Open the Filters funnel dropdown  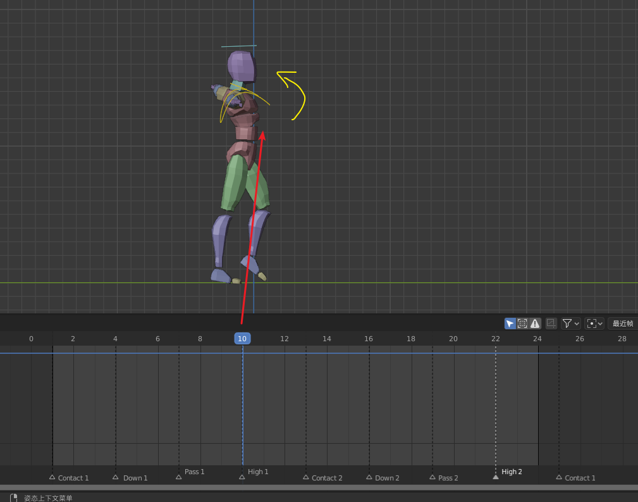[570, 323]
